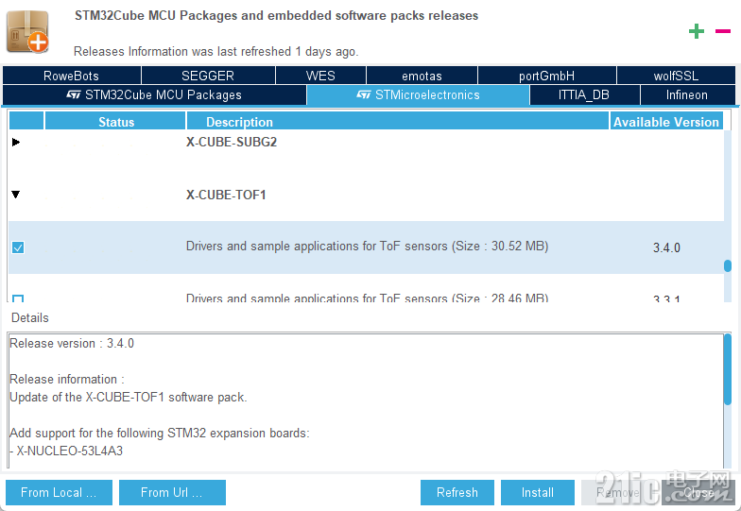The width and height of the screenshot is (741, 511).
Task: Check the X-CUBE-TOF1 version 3.3.1 checkbox
Action: point(18,298)
